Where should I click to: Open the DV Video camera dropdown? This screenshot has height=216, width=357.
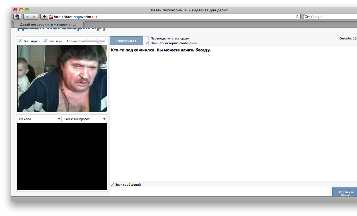pos(39,119)
